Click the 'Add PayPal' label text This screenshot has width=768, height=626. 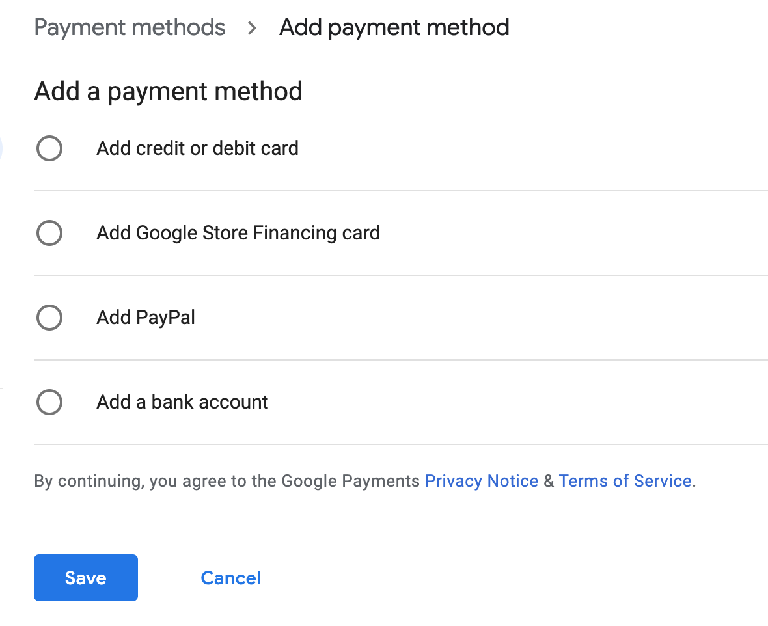point(146,318)
